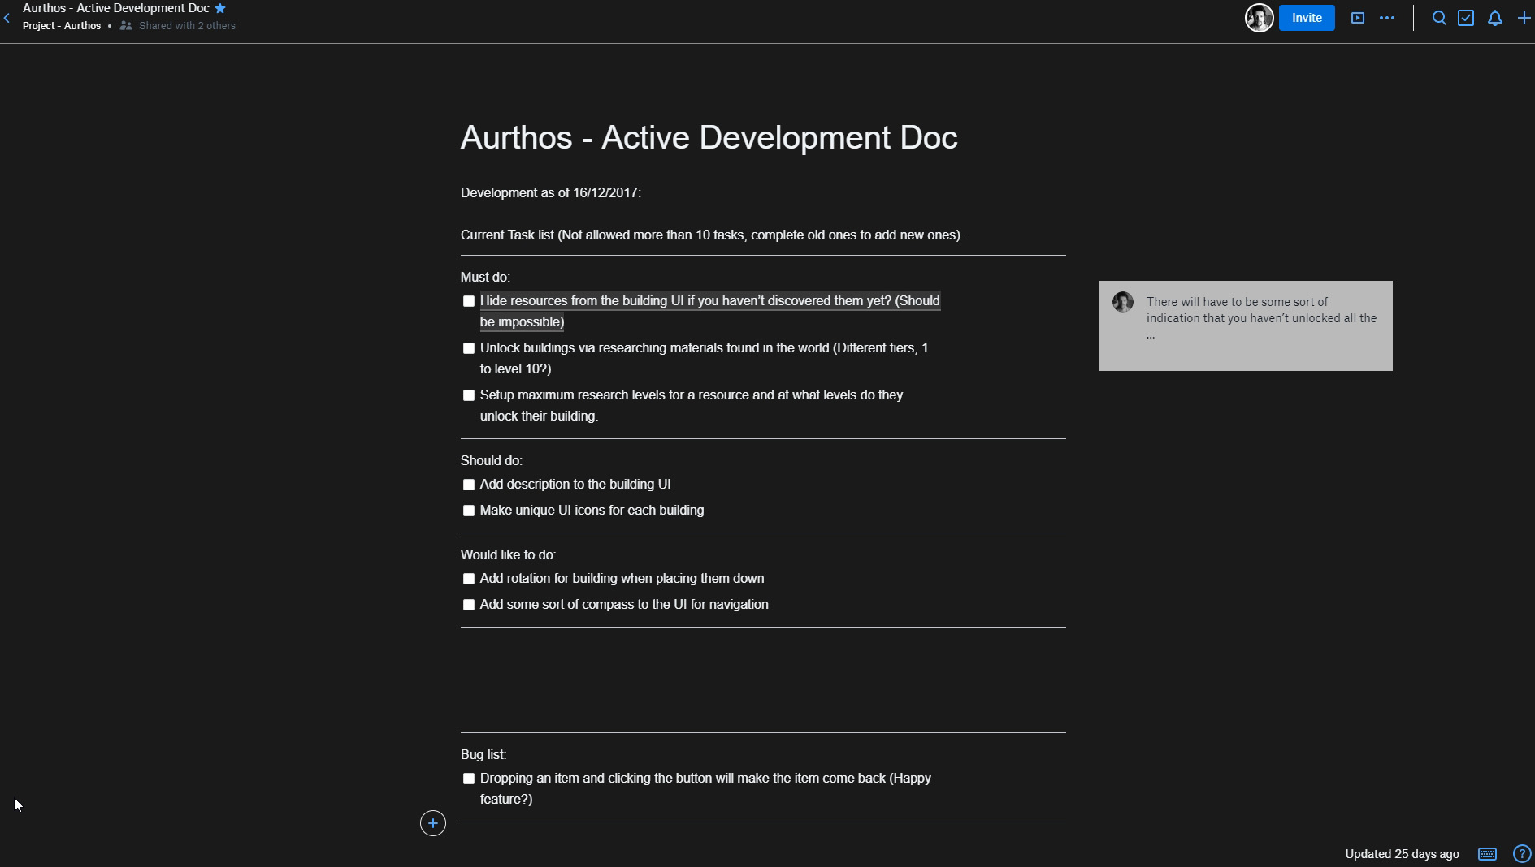Image resolution: width=1535 pixels, height=867 pixels.
Task: Click the Invite button
Action: [1307, 18]
